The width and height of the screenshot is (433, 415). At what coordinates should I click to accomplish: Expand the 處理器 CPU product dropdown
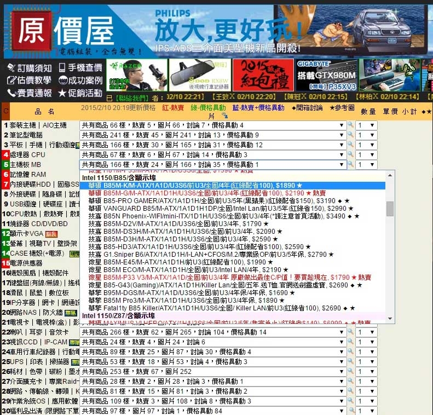coord(213,154)
